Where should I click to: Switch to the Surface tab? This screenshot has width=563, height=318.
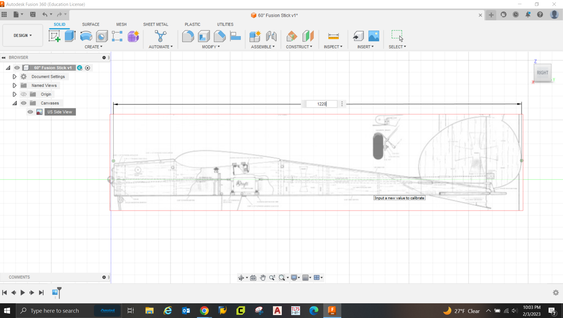click(x=90, y=24)
